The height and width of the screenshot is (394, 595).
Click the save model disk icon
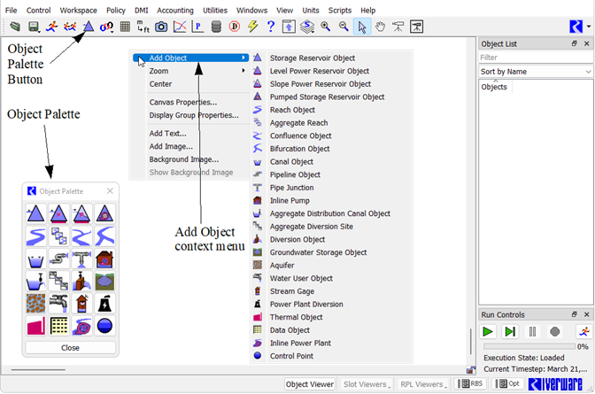pyautogui.click(x=34, y=27)
